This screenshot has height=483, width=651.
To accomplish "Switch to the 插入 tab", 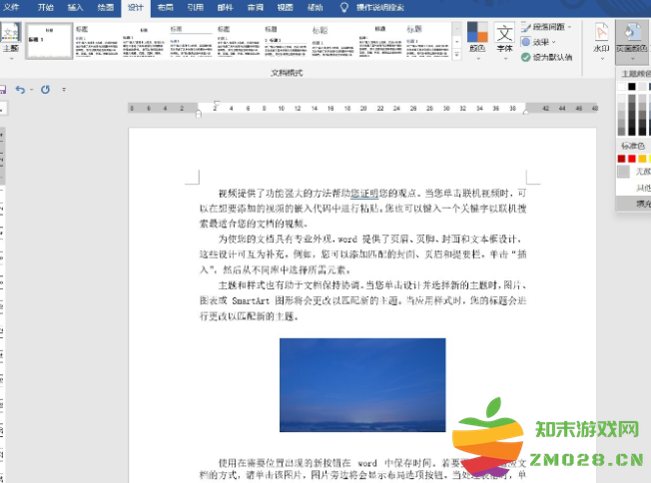I will point(75,7).
